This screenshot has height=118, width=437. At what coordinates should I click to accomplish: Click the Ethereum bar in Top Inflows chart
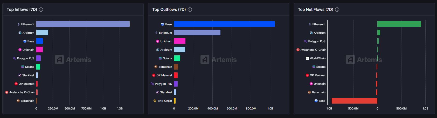coord(83,24)
